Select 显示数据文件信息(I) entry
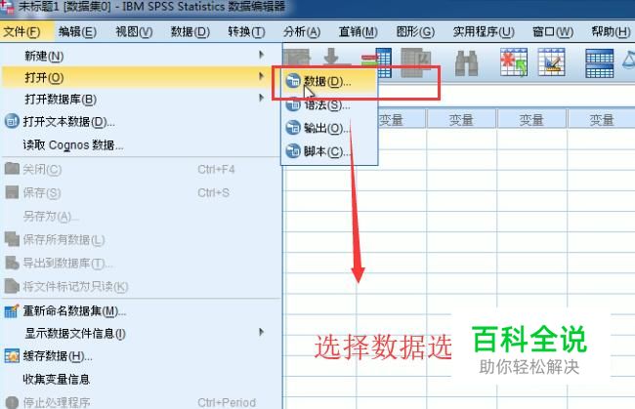 [141, 333]
